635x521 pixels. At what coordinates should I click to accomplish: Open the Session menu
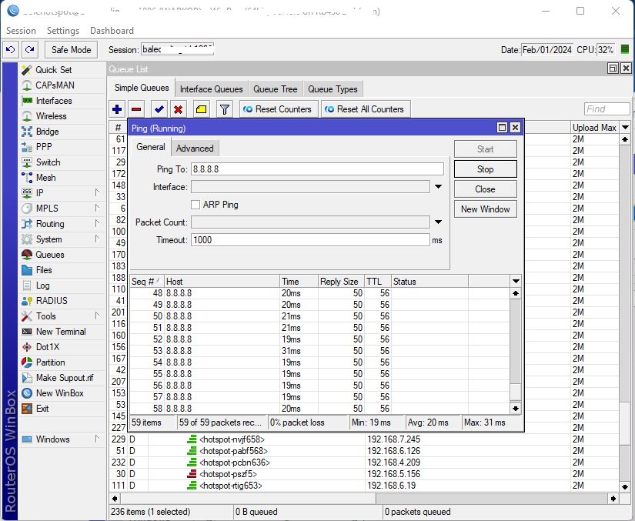coord(21,31)
